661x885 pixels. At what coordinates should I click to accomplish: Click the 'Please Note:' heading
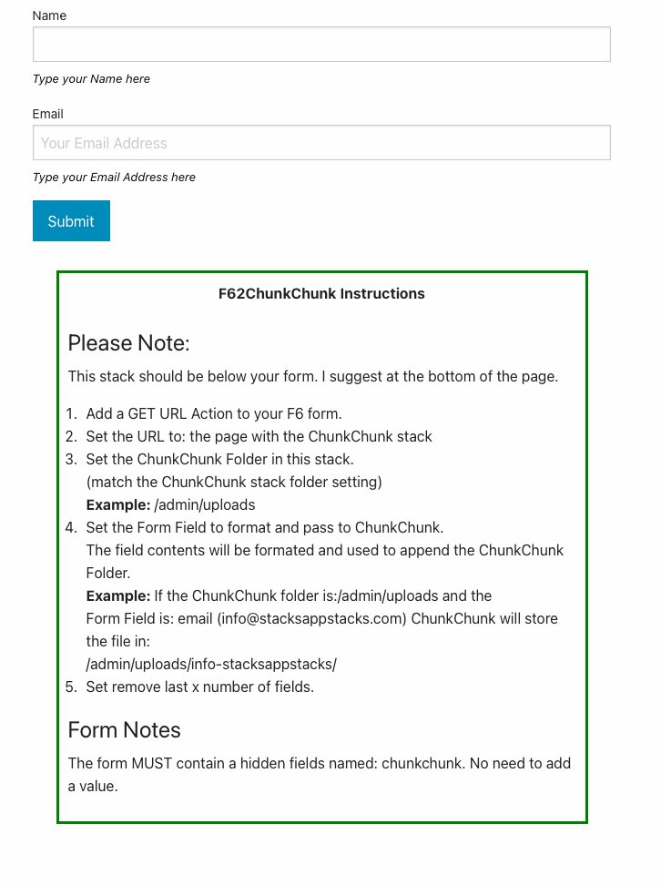128,343
